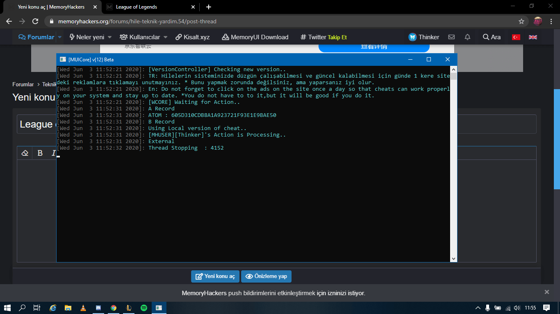Screen dimensions: 560x314
Task: Switch language with the UK flag
Action: coord(533,37)
